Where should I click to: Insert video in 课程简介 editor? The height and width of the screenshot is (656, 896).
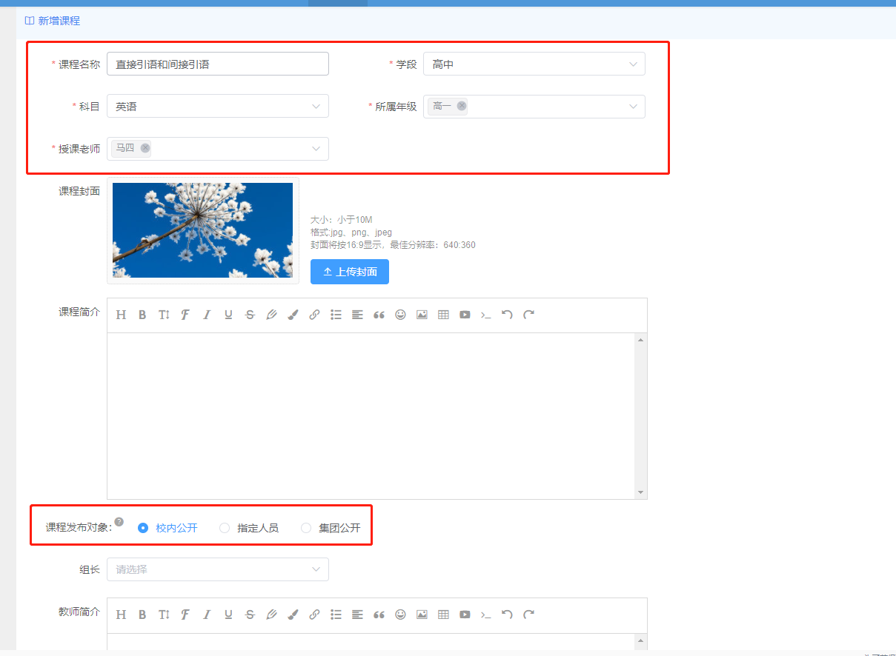pyautogui.click(x=465, y=315)
